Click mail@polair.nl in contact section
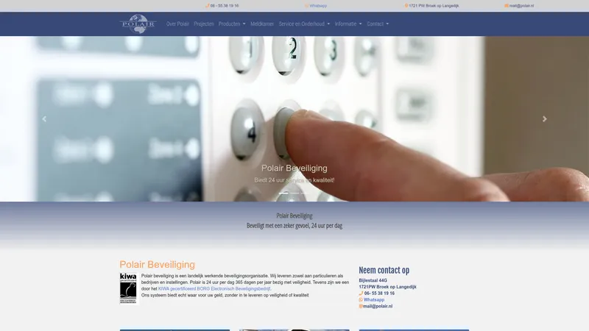This screenshot has height=331, width=589. click(x=378, y=306)
